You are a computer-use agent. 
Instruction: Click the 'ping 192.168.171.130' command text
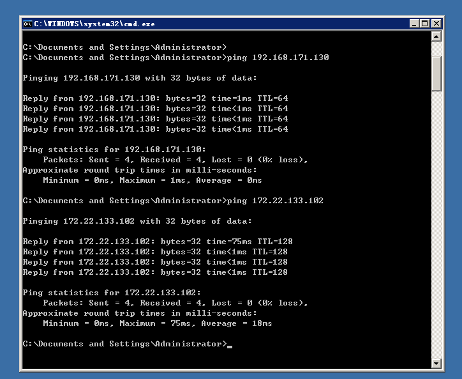tap(278, 58)
